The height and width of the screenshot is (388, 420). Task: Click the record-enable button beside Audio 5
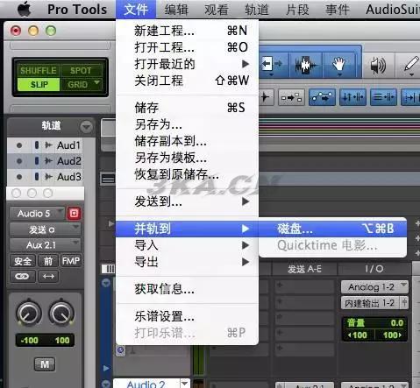pyautogui.click(x=74, y=214)
